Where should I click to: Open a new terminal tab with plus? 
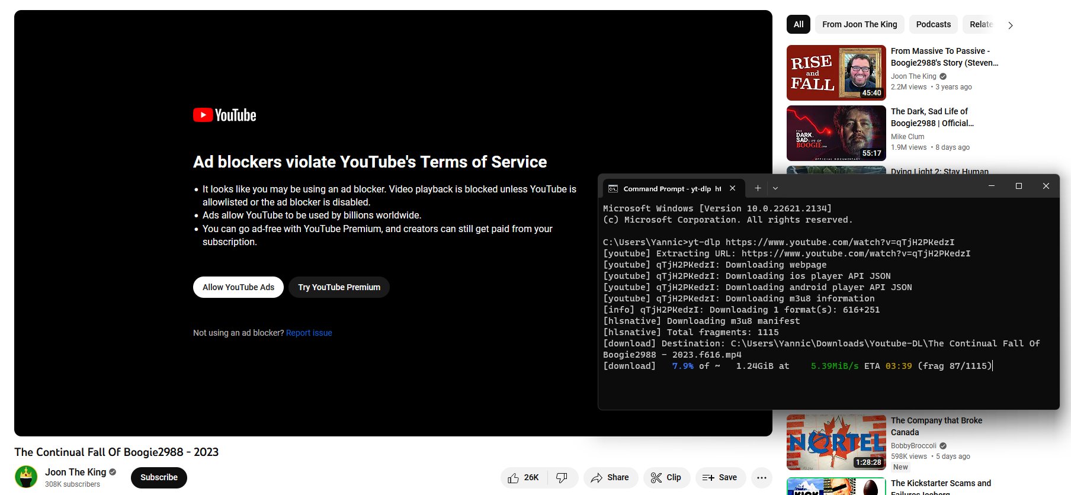click(x=758, y=188)
